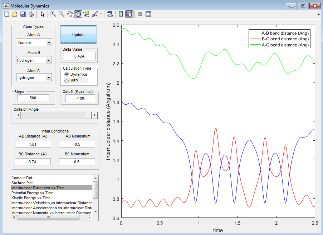The width and height of the screenshot is (323, 235).
Task: Enable the Data Cursor tool
Action: [x=86, y=14]
